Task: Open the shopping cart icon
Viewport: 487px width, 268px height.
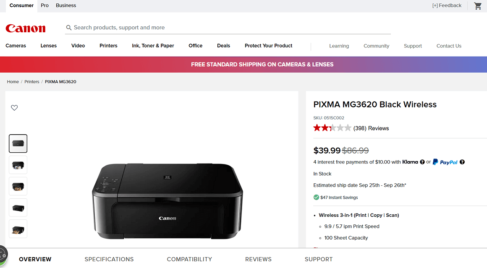Action: point(477,6)
